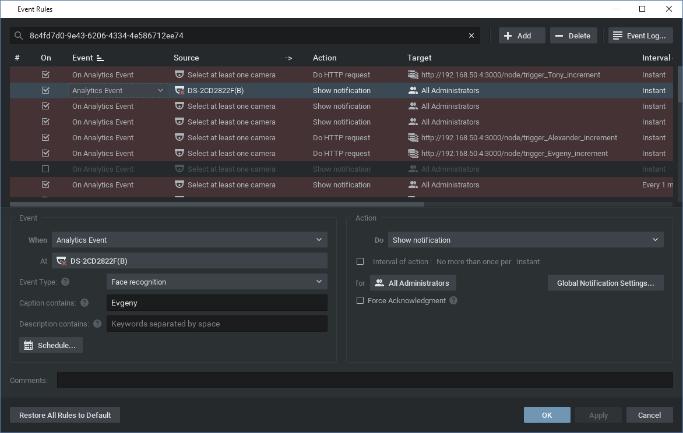Image resolution: width=683 pixels, height=433 pixels.
Task: Click the search magnifier icon
Action: [19, 35]
